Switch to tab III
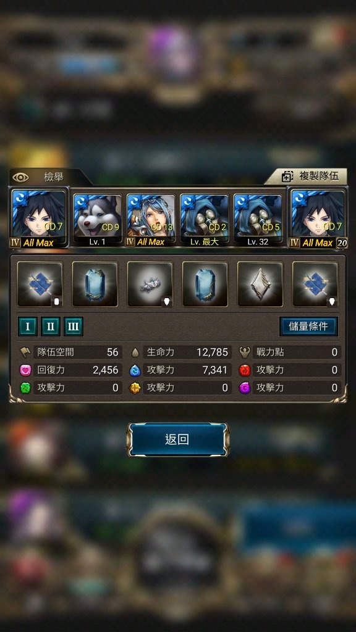This screenshot has height=632, width=356. tap(73, 326)
